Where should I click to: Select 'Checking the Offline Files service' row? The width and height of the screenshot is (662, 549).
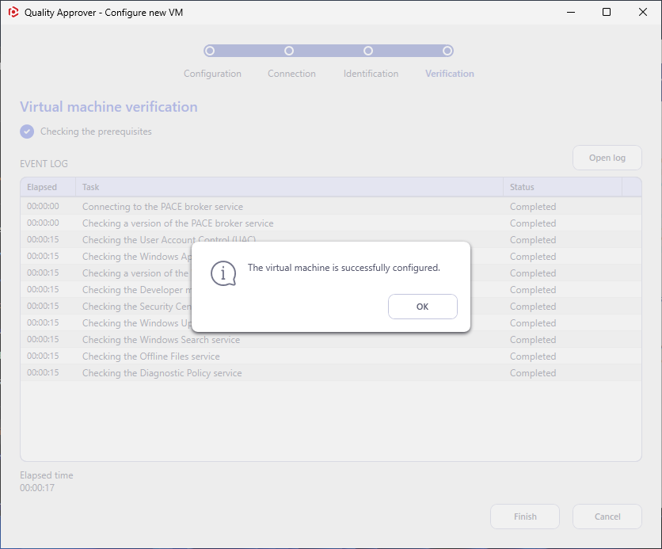[331, 356]
